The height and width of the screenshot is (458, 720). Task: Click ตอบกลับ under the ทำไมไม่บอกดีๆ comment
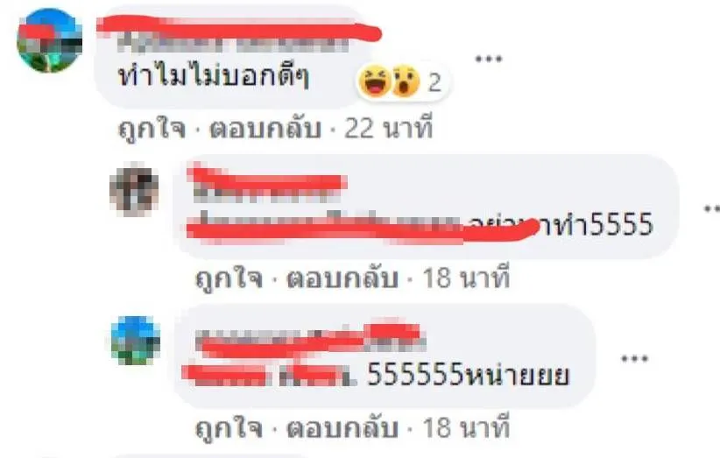pyautogui.click(x=265, y=129)
